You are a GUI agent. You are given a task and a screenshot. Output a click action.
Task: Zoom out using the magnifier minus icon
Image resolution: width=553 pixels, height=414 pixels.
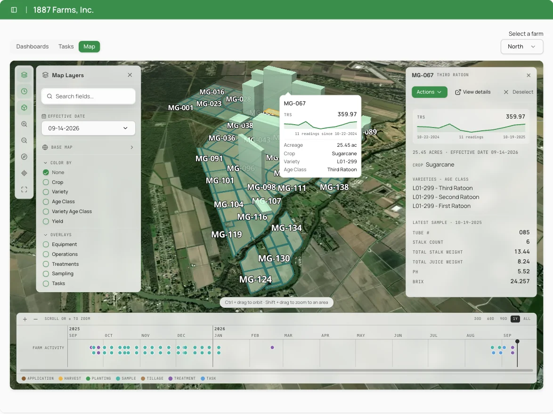click(x=24, y=140)
